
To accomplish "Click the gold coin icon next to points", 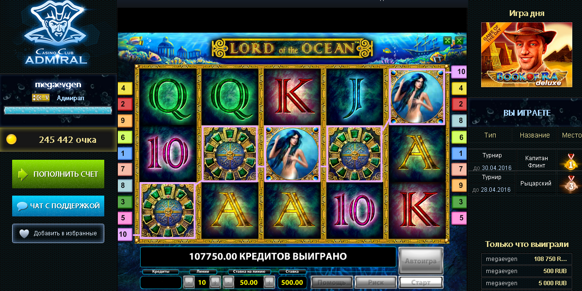I will [x=12, y=140].
